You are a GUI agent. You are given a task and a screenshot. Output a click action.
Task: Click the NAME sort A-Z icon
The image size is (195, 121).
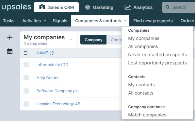tap(52, 53)
